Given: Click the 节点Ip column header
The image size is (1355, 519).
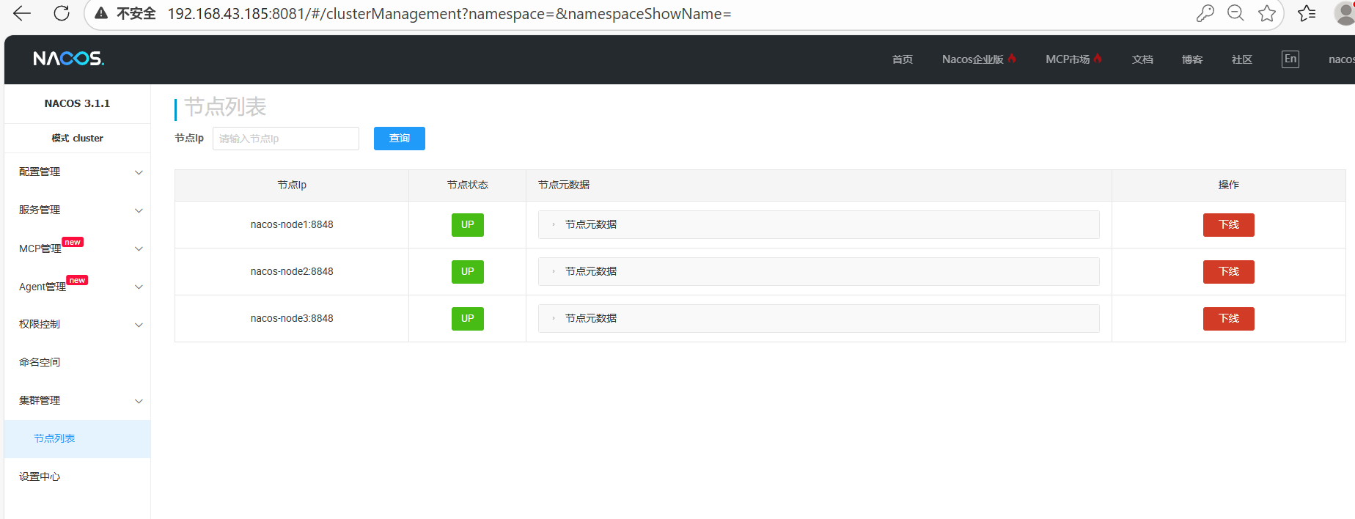Looking at the screenshot, I should click(292, 185).
